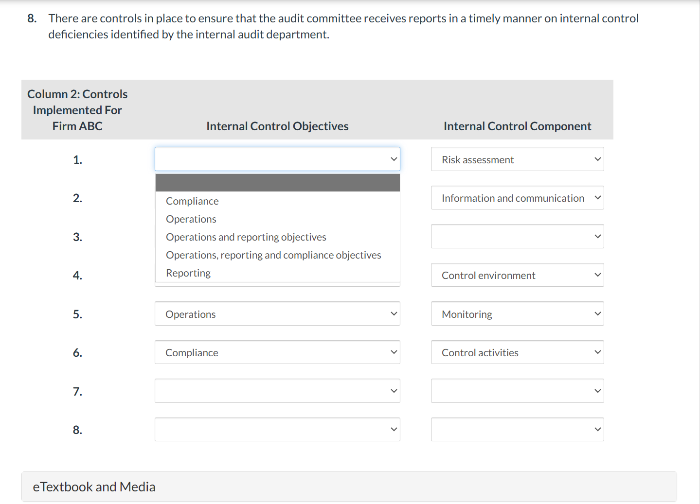Image resolution: width=700 pixels, height=504 pixels.
Task: Open row 2 Information and communication dropdown
Action: (517, 198)
